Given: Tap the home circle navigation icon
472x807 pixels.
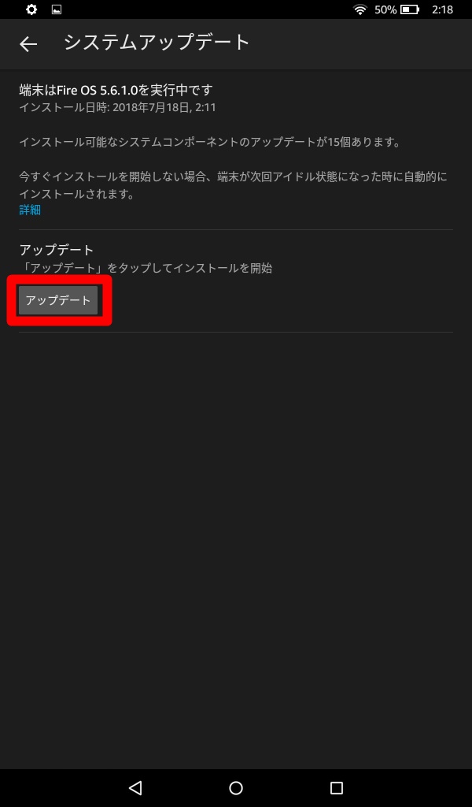Looking at the screenshot, I should tap(236, 787).
